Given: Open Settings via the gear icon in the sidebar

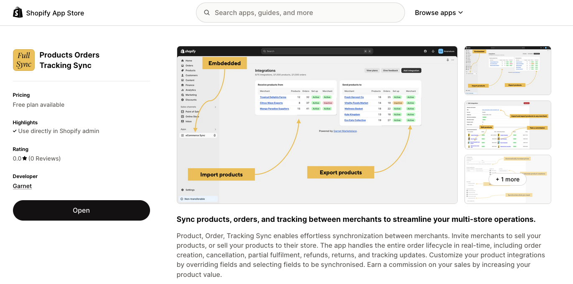Looking at the screenshot, I should [x=181, y=189].
